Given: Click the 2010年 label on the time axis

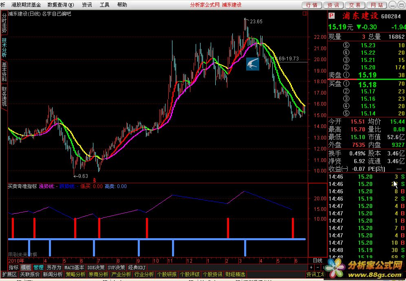Looking at the screenshot, I should pos(16,261).
